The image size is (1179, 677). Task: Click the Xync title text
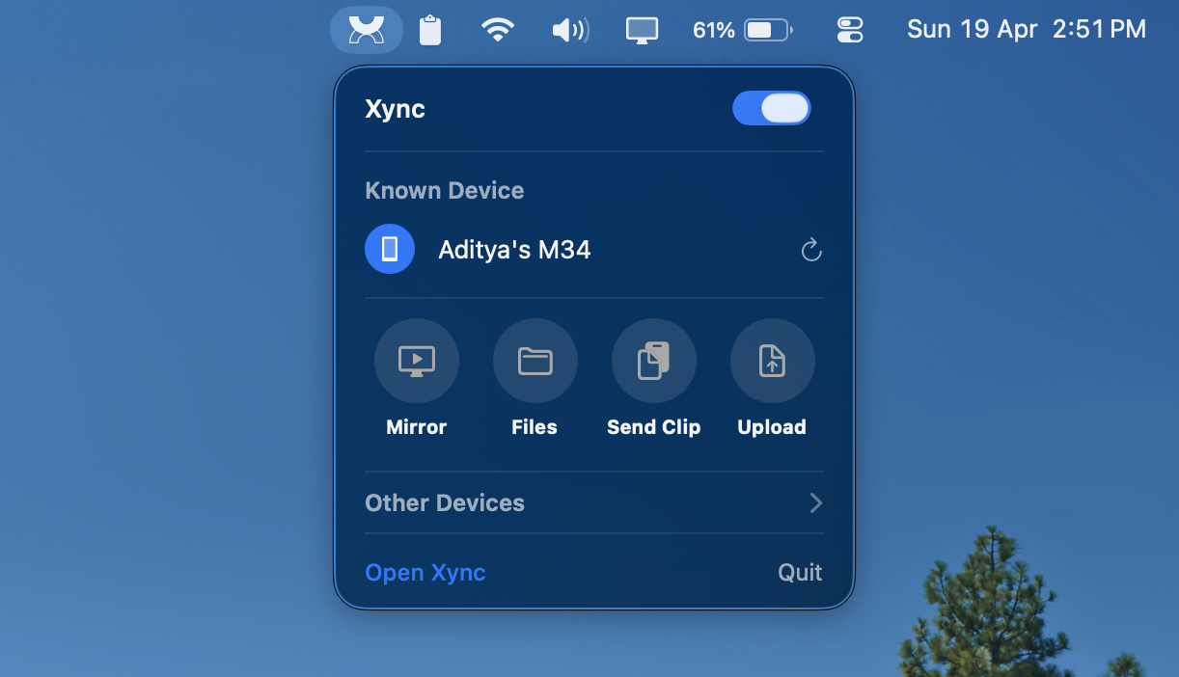[x=396, y=109]
